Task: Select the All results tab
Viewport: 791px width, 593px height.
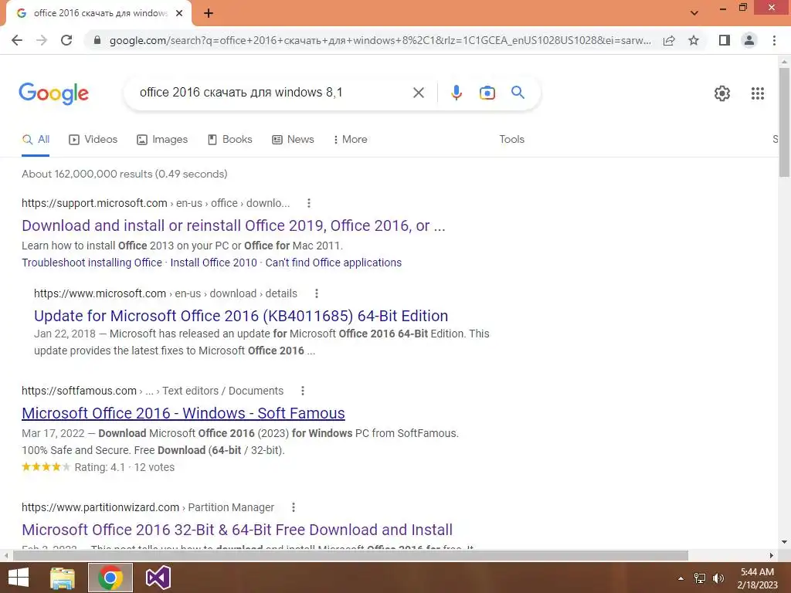Action: (x=36, y=140)
